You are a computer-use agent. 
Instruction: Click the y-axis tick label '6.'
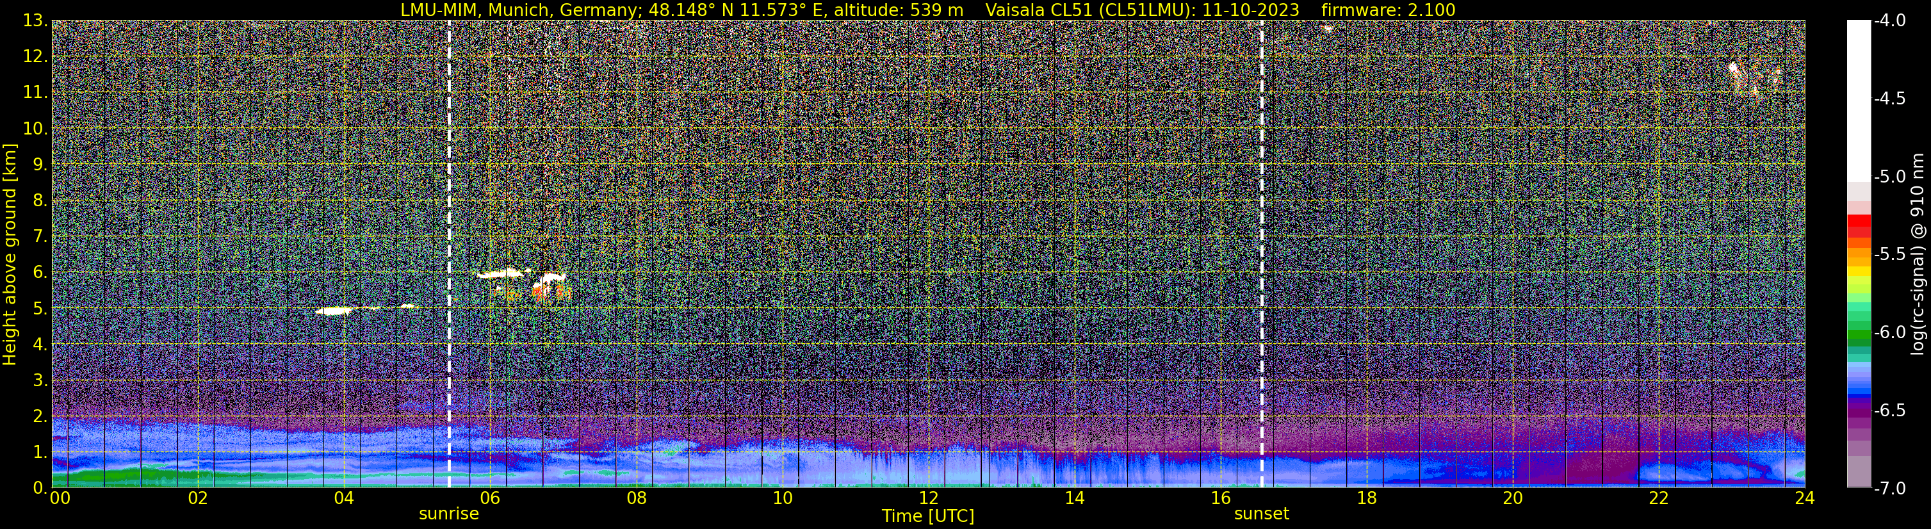coord(40,273)
